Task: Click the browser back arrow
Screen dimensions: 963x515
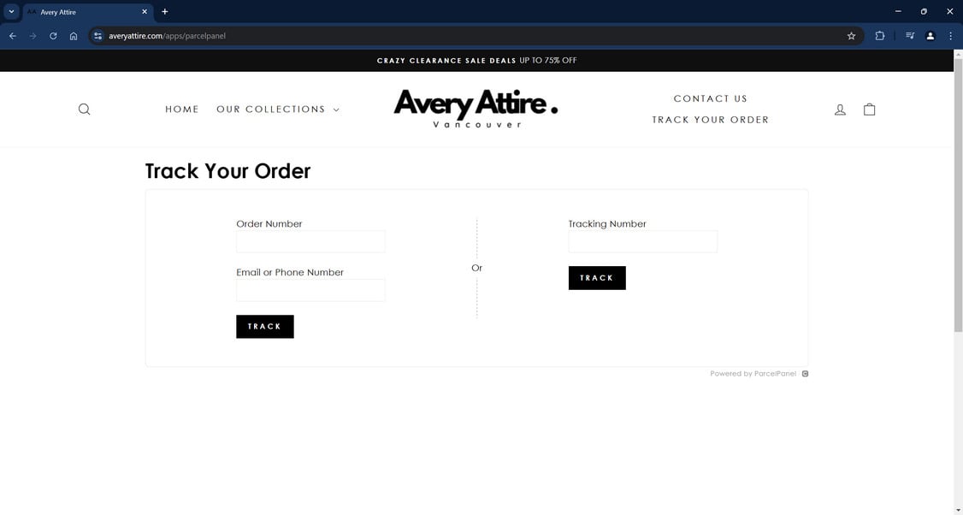Action: (13, 36)
